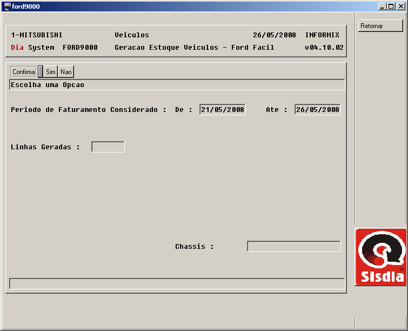Click 'Periodo de Faturamento Considerado' label
The image size is (408, 331).
[x=84, y=110]
